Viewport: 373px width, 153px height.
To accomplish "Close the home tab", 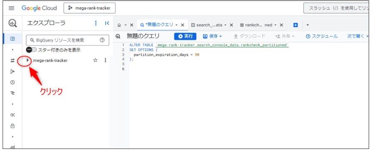I will pos(132,25).
